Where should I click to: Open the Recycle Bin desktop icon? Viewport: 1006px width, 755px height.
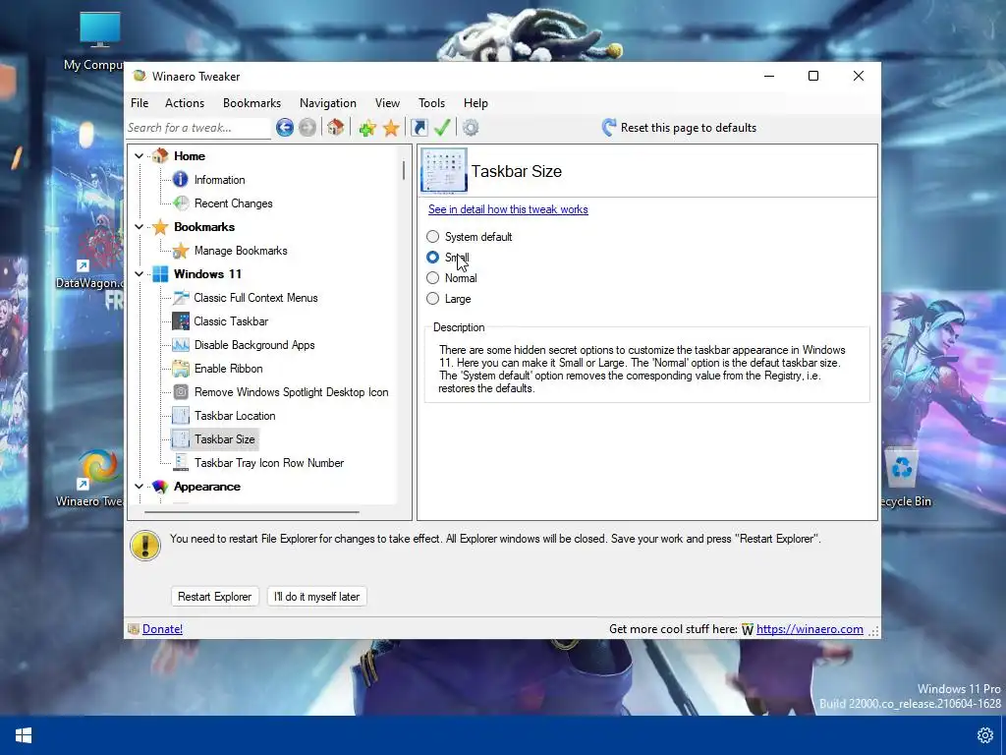click(x=903, y=475)
